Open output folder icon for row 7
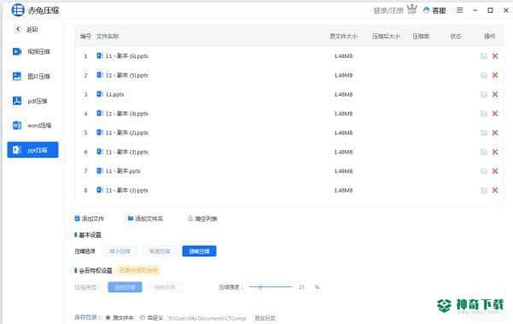The image size is (513, 324). [x=484, y=171]
